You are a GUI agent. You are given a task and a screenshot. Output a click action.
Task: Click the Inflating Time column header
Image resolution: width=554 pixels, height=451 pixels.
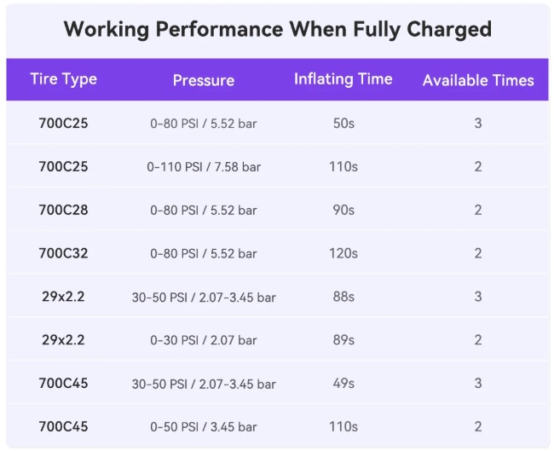343,79
